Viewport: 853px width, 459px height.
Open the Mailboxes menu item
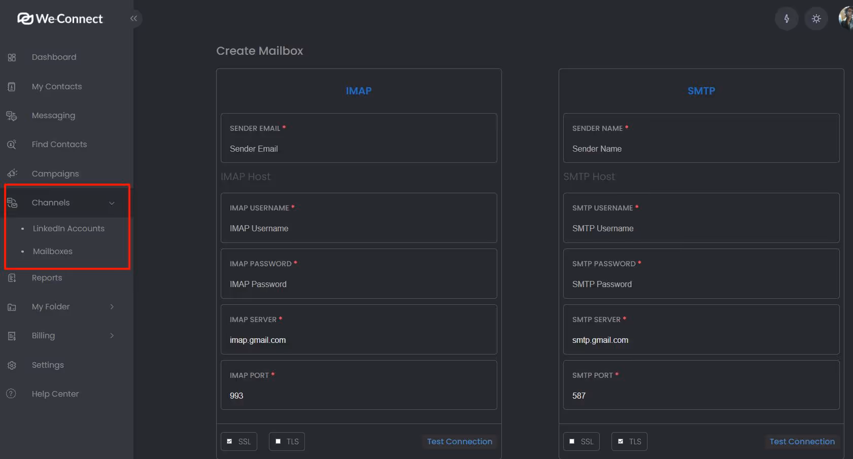click(x=52, y=251)
